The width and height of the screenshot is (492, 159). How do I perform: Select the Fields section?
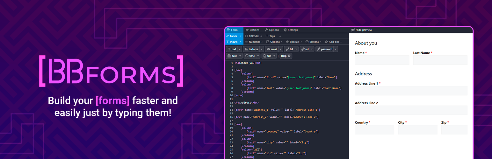[x=234, y=36]
